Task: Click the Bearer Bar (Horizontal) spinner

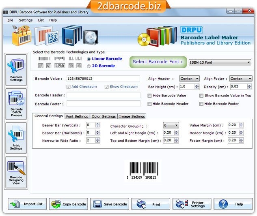Action: [97, 133]
